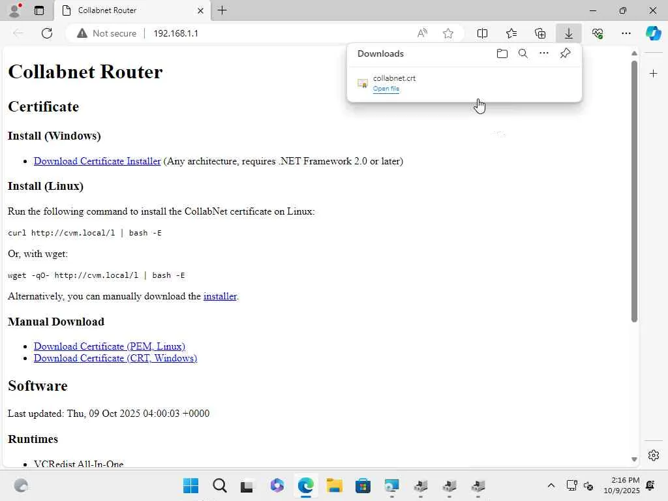Open the Windows Start menu
This screenshot has width=668, height=501.
tap(190, 485)
